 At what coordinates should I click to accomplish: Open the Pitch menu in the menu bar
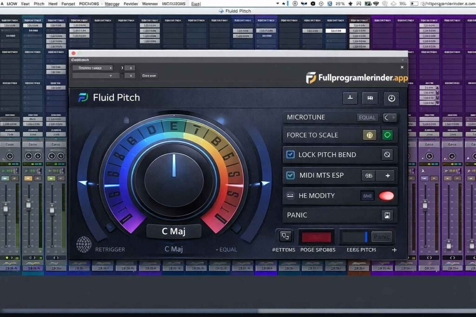pyautogui.click(x=39, y=3)
